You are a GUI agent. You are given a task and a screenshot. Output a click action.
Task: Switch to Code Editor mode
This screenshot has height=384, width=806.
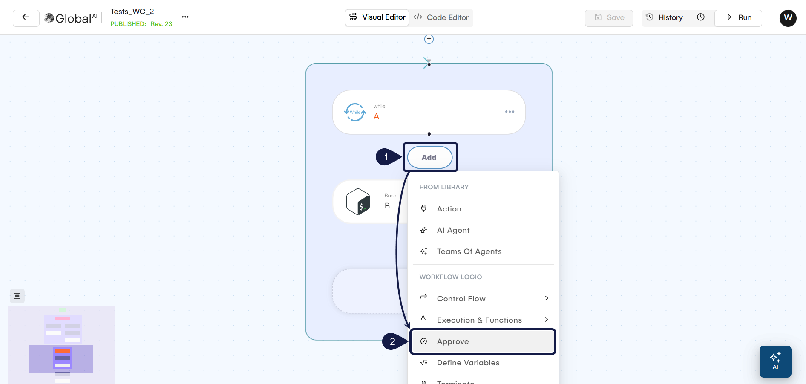pos(441,17)
